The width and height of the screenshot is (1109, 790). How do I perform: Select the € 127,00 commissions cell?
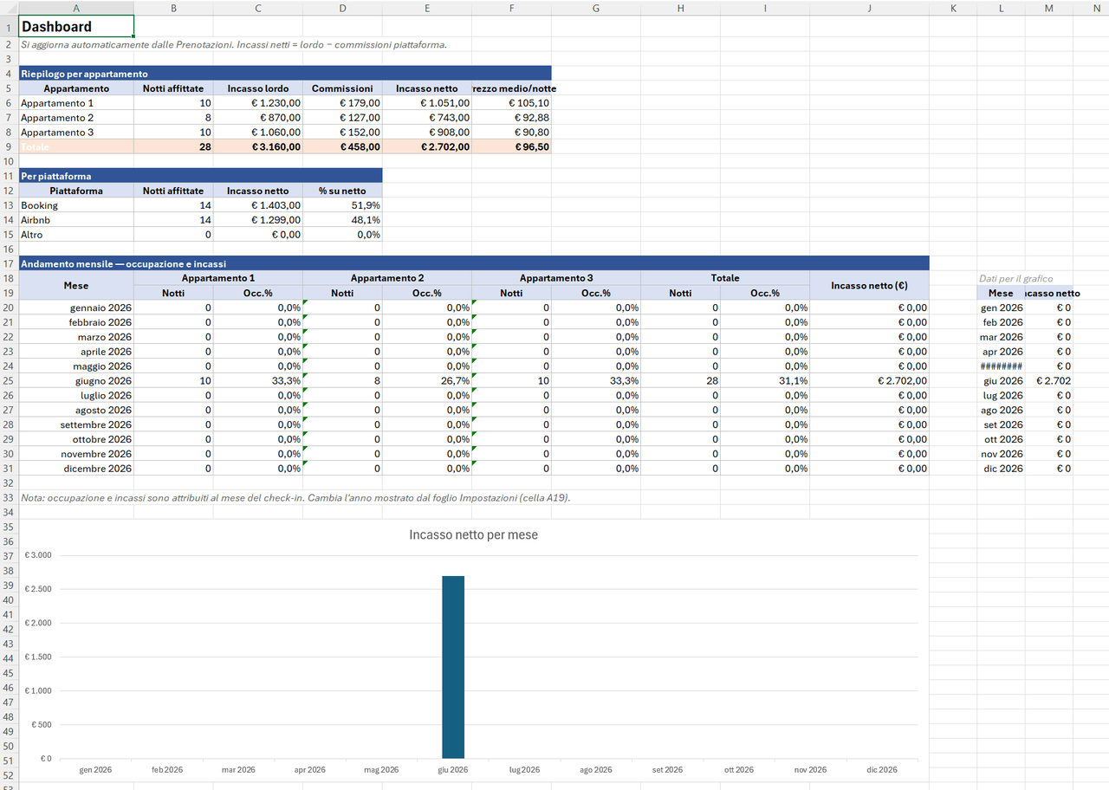coord(342,118)
